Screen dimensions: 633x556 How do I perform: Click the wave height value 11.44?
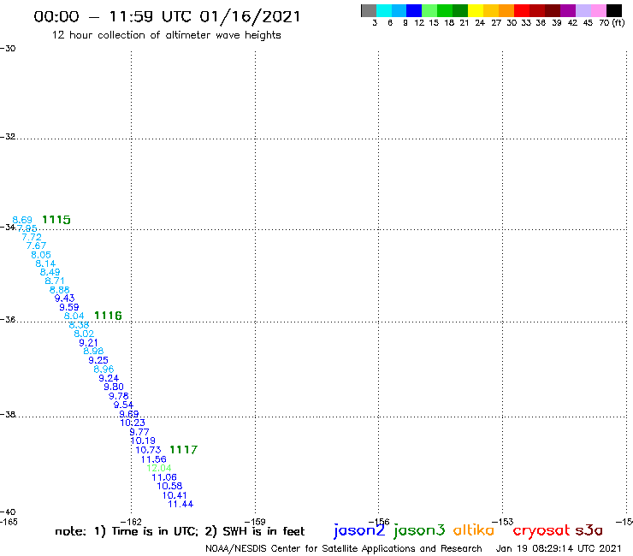coord(180,504)
